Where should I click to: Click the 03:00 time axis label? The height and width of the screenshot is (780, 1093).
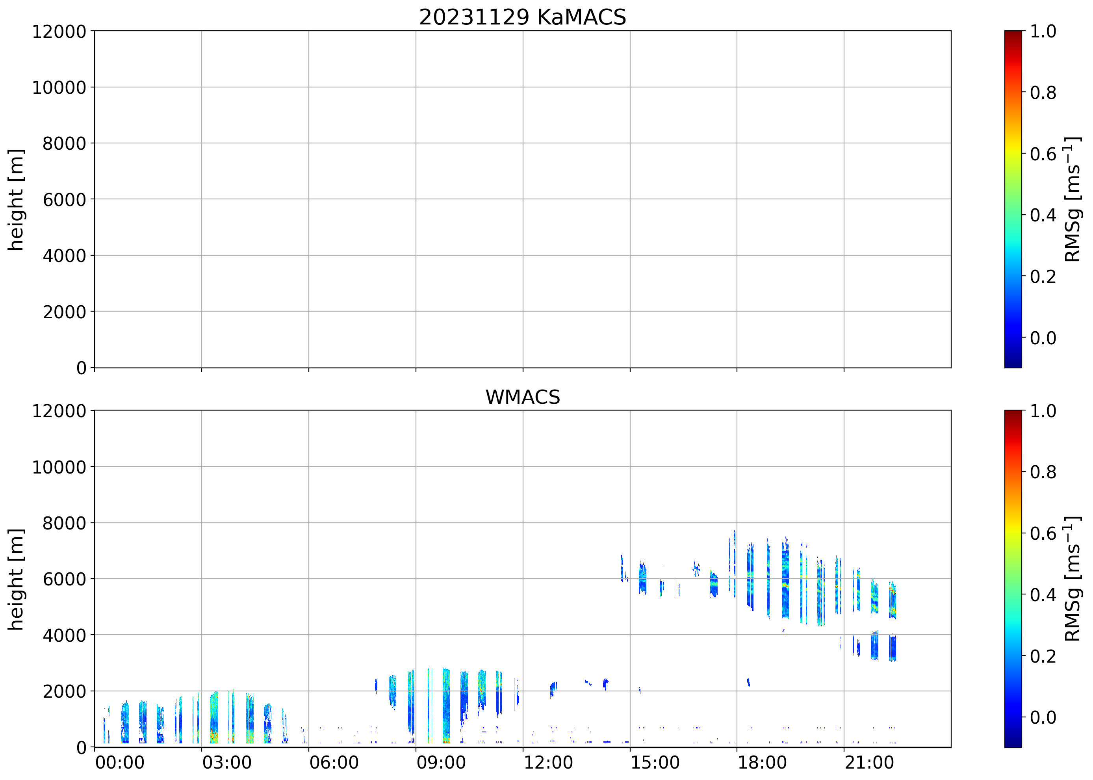(226, 763)
